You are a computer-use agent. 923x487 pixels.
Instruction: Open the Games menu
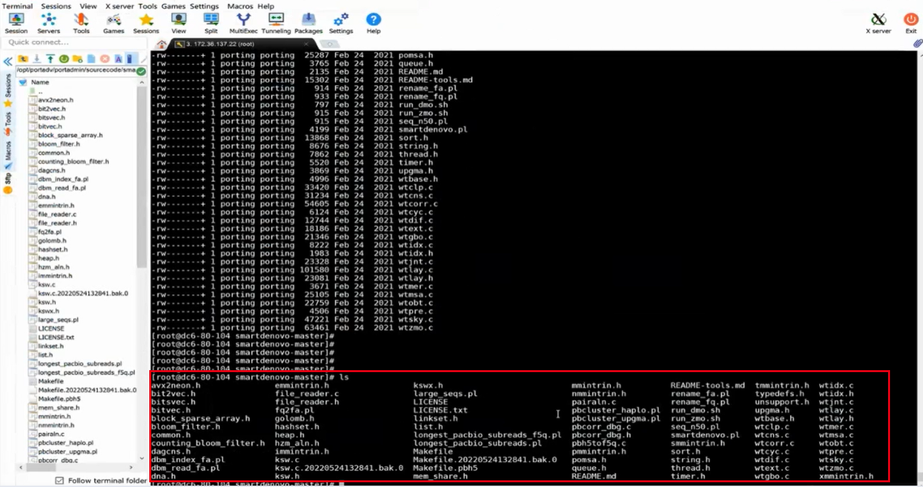coord(173,6)
